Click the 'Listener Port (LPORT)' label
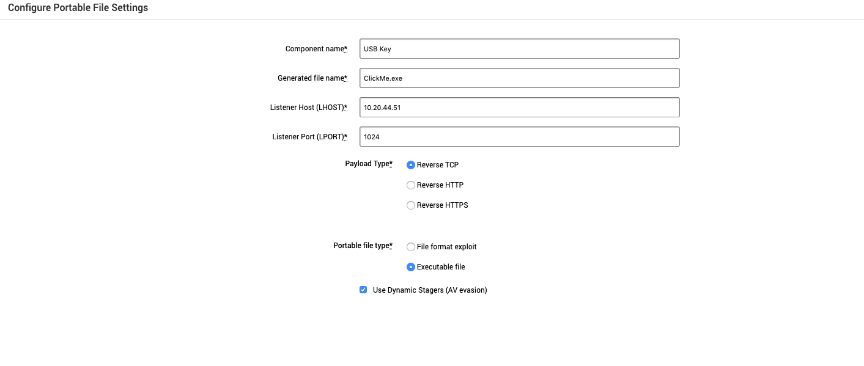The height and width of the screenshot is (366, 864). click(308, 137)
